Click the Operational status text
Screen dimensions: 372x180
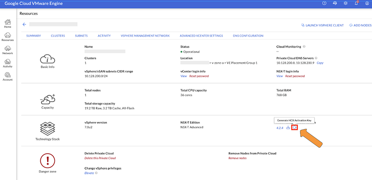coord(191,52)
